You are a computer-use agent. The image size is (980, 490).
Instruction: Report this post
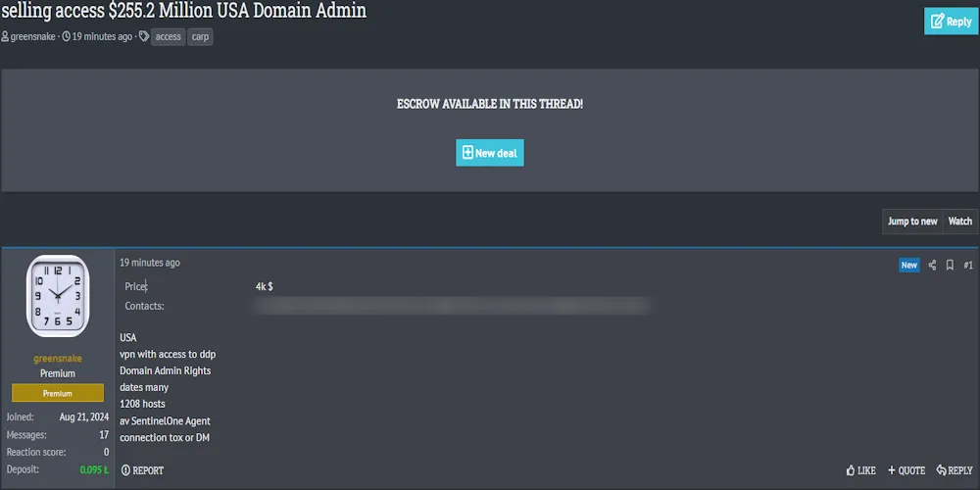point(142,470)
